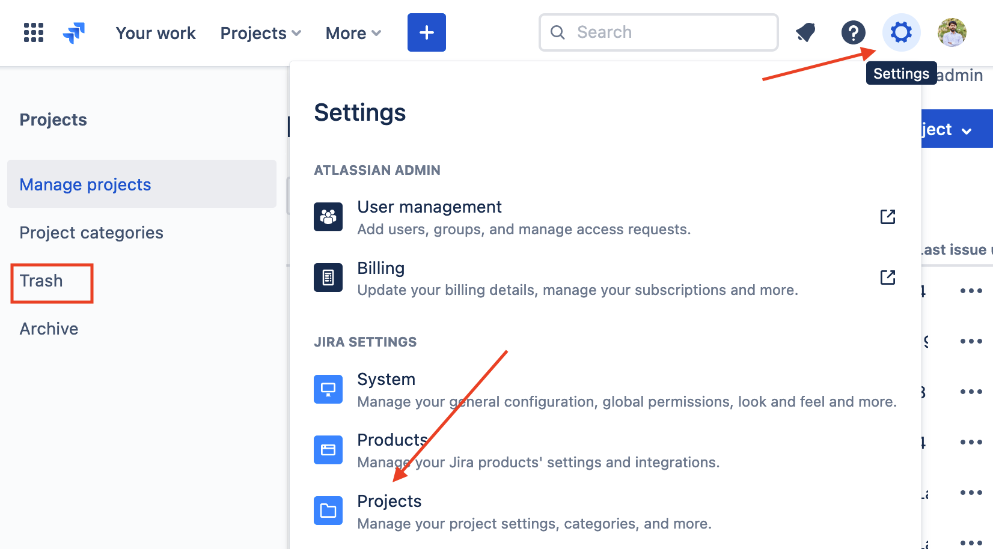Expand the More dropdown menu
This screenshot has height=549, width=993.
tap(353, 33)
